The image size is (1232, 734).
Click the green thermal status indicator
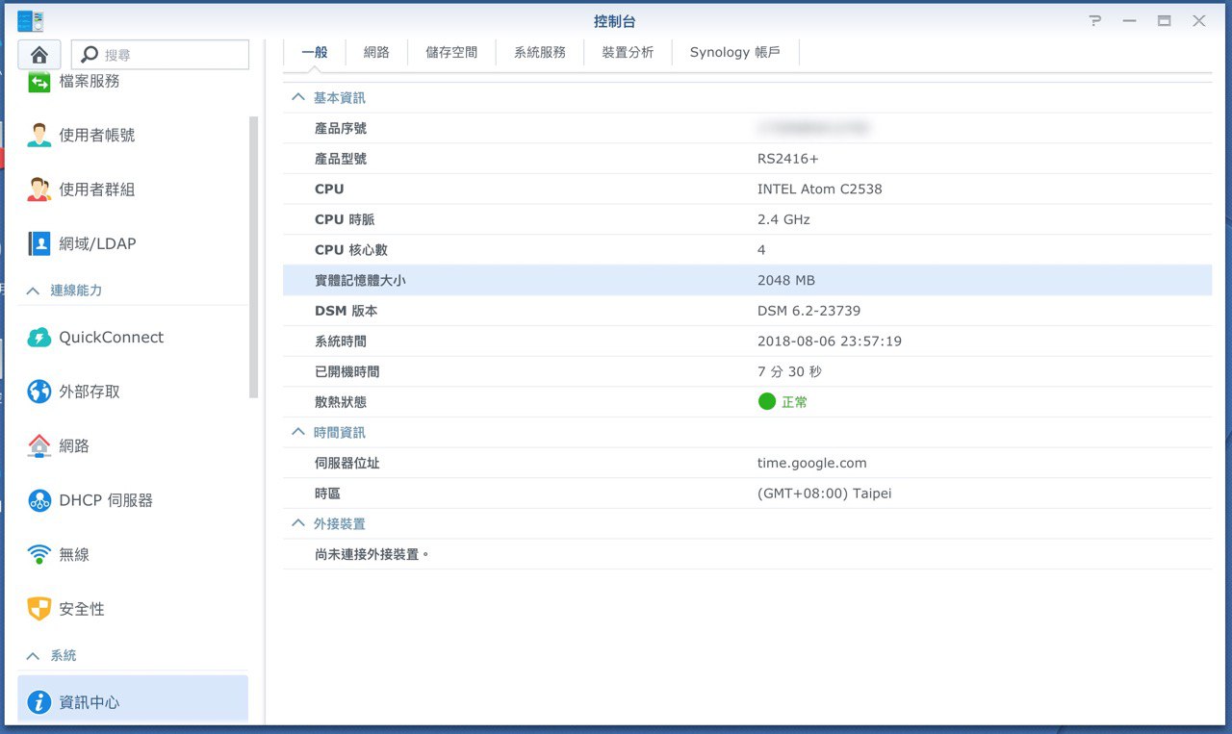click(x=767, y=401)
